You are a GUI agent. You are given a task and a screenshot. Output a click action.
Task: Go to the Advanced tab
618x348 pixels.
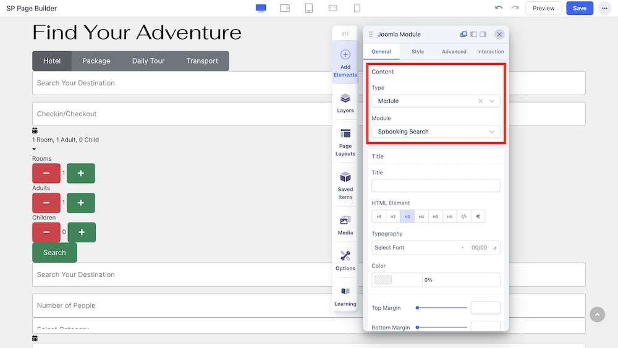454,52
